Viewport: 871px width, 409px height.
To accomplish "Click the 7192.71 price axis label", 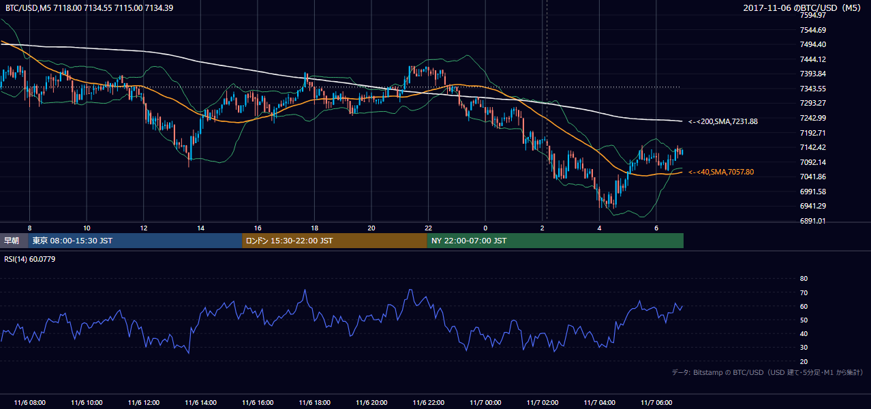I will 812,133.
